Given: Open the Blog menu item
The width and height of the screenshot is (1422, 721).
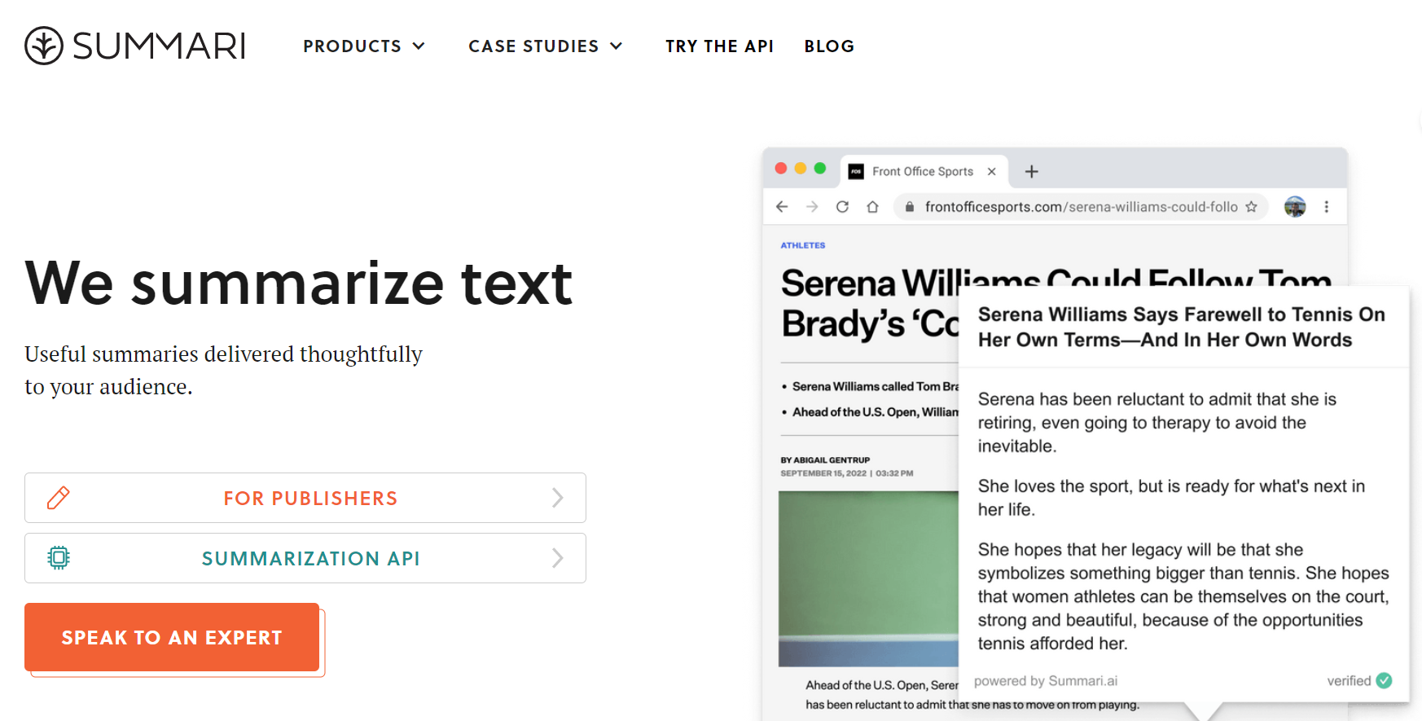Looking at the screenshot, I should pos(829,46).
